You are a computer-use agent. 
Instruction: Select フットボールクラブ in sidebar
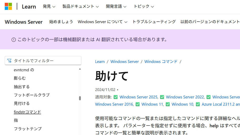click(x=32, y=95)
